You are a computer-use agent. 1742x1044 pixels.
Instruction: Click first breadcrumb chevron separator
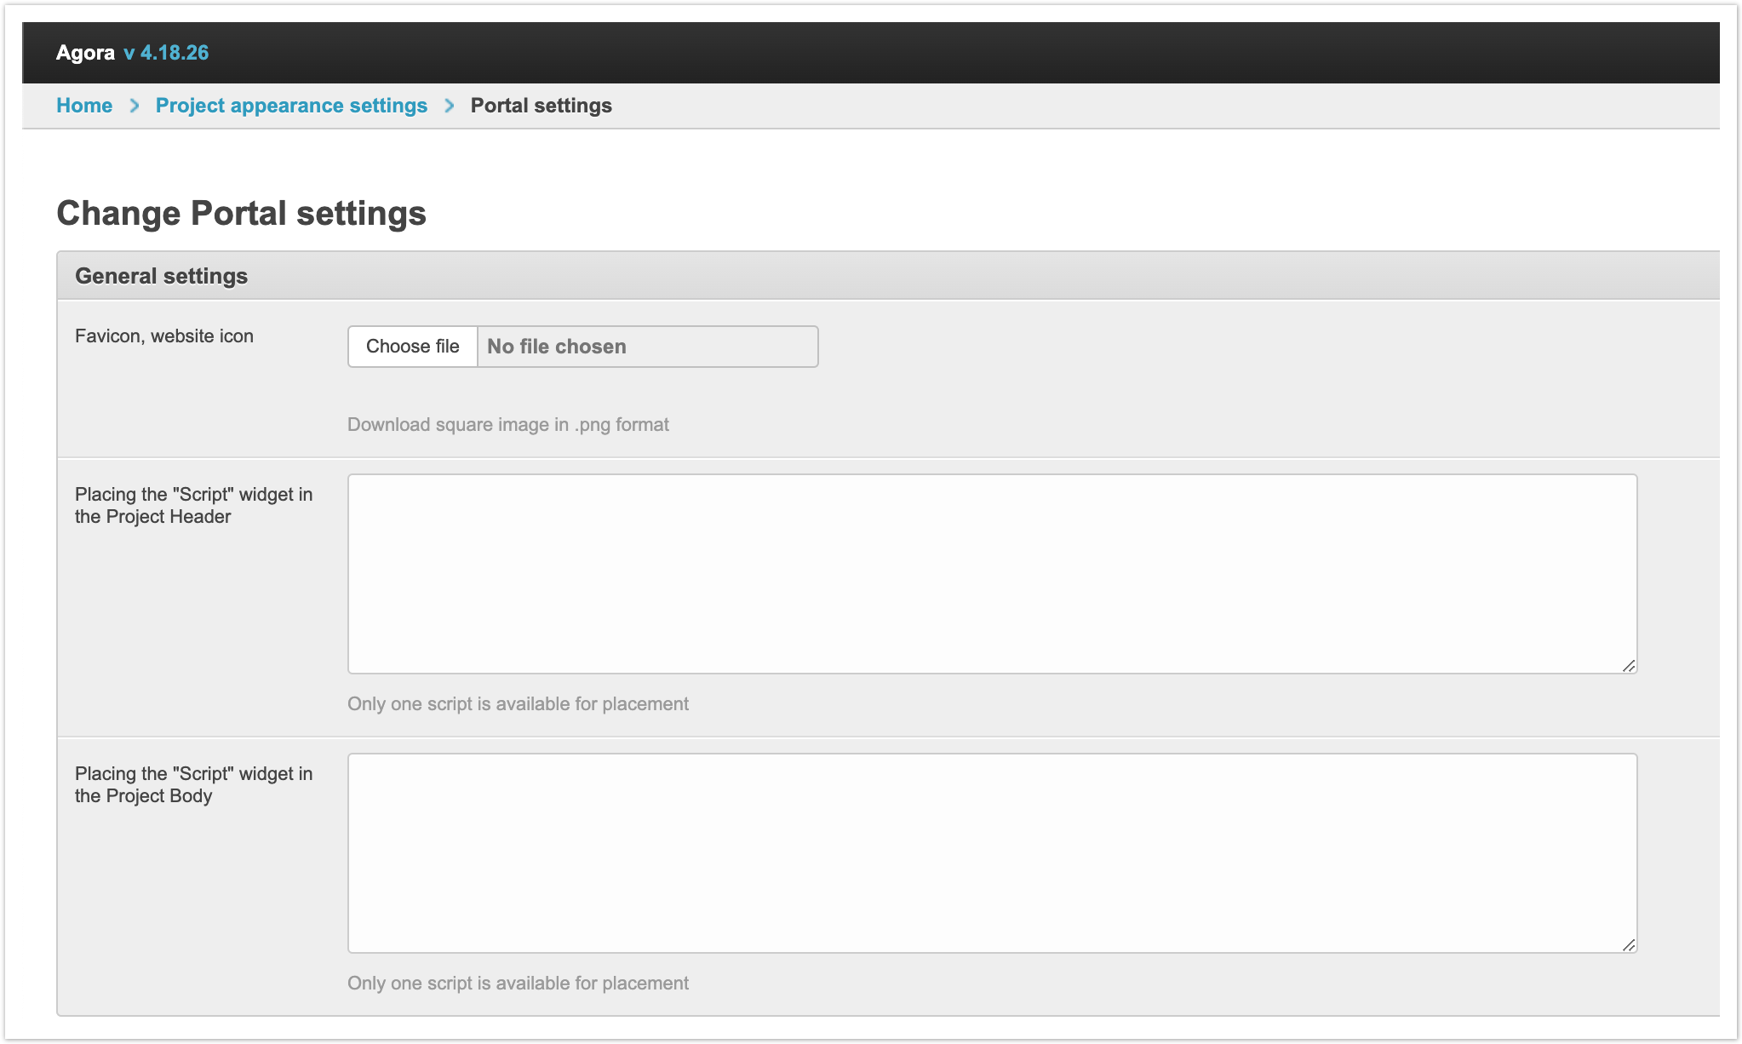coord(134,106)
